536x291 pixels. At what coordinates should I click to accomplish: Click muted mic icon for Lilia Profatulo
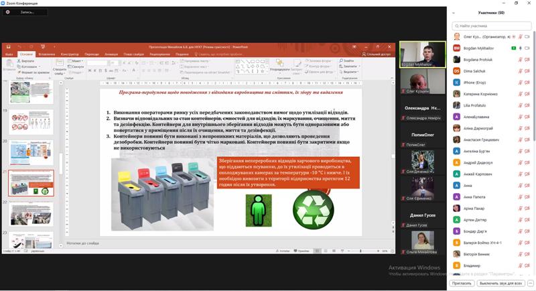click(521, 105)
